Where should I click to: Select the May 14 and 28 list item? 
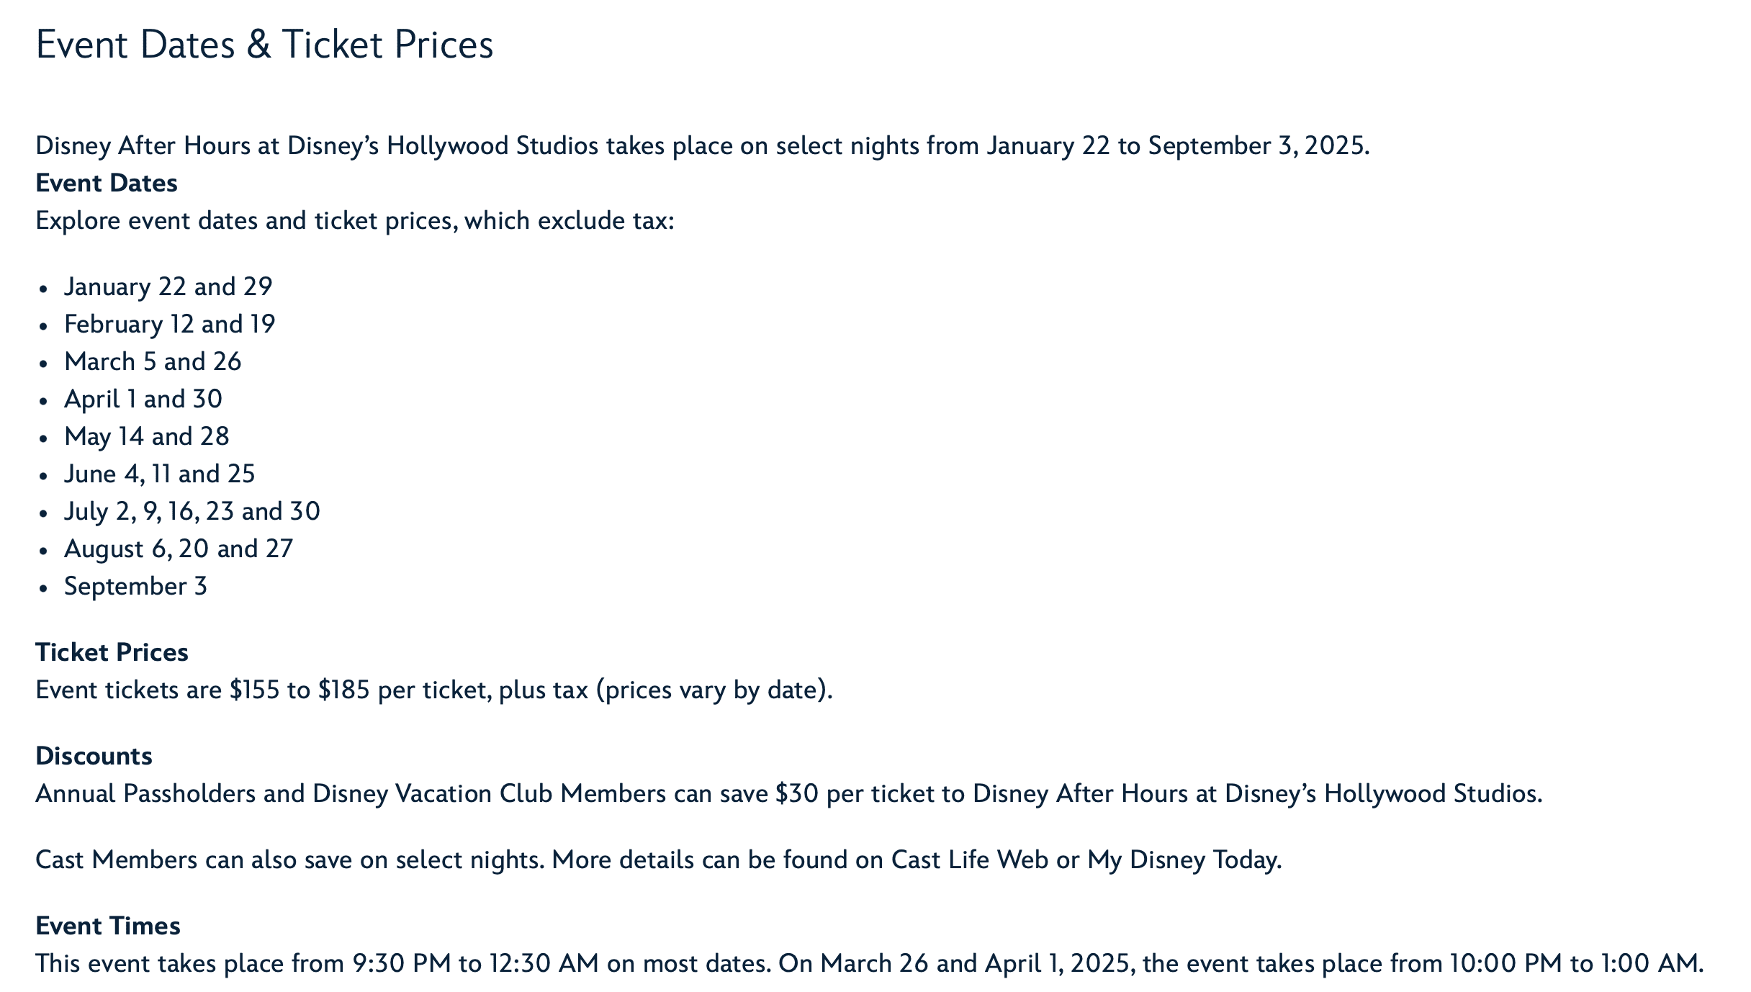tap(147, 436)
